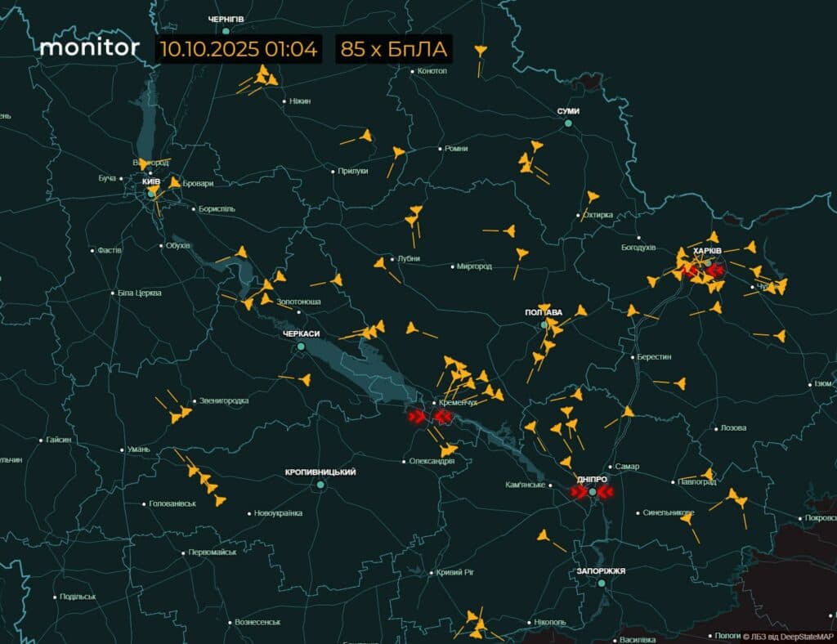837x644 pixels.
Task: Select the Запоріжжя city dot
Action: [602, 584]
